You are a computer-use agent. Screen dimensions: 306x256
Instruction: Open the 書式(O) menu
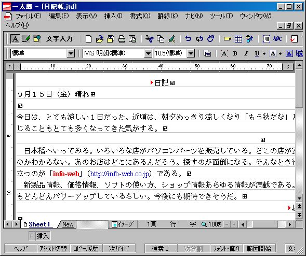pos(140,16)
